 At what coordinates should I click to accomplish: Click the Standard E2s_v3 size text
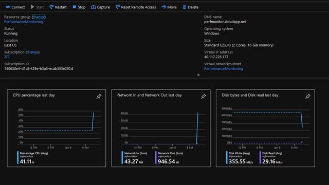coord(239,45)
